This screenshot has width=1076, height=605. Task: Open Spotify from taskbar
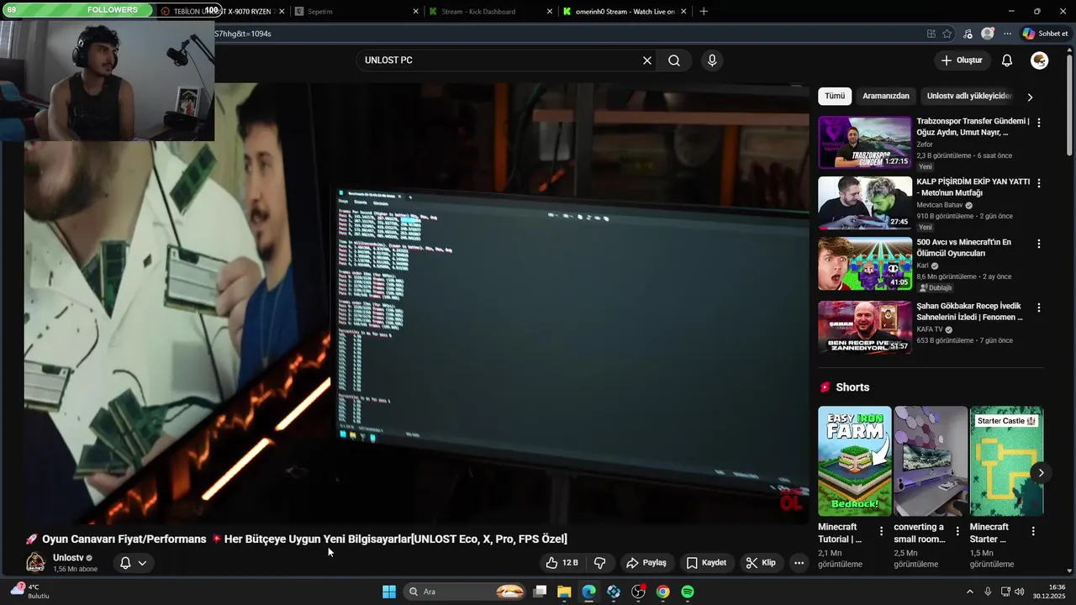tap(688, 592)
